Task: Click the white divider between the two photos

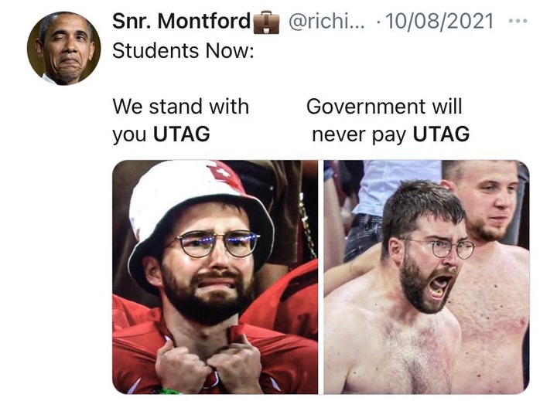Action: pos(321,277)
